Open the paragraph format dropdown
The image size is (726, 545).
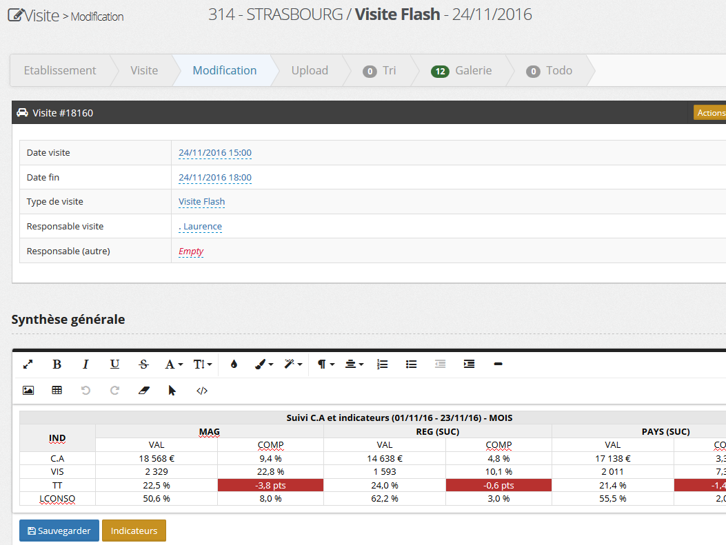[325, 364]
